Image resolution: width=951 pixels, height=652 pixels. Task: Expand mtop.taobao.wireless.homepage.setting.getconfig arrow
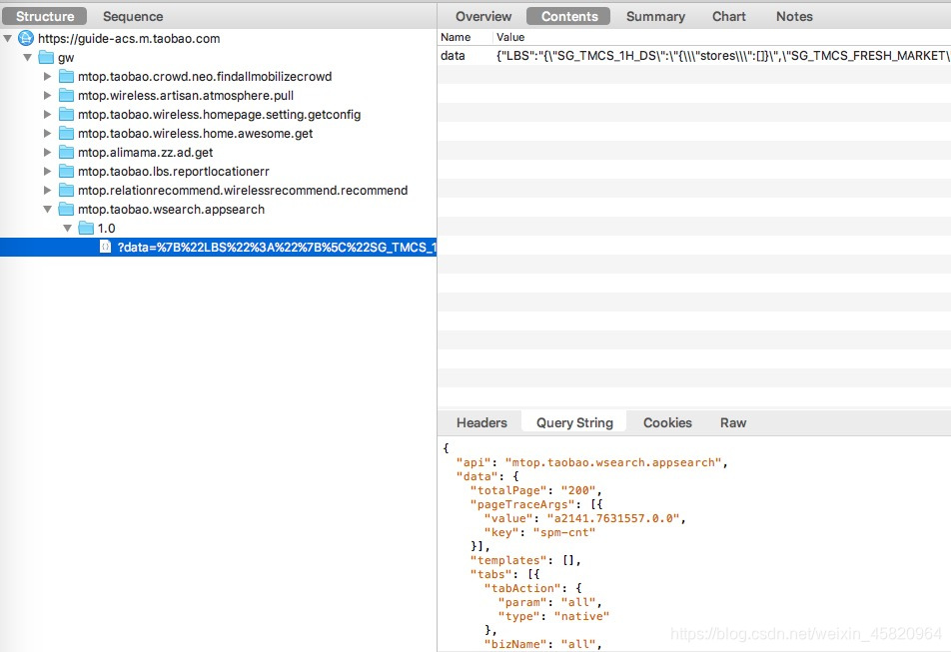(47, 115)
